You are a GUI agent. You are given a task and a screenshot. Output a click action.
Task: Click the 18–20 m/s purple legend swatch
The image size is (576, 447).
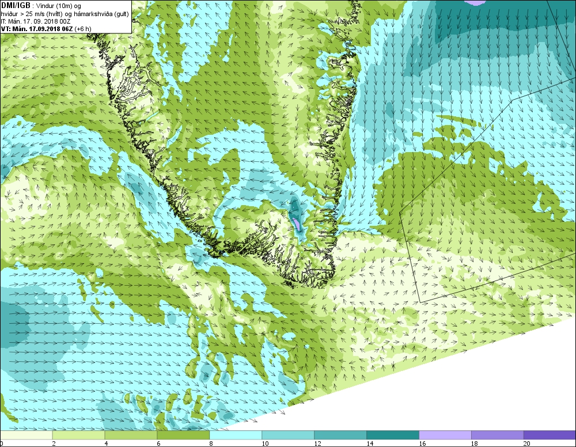(498, 435)
